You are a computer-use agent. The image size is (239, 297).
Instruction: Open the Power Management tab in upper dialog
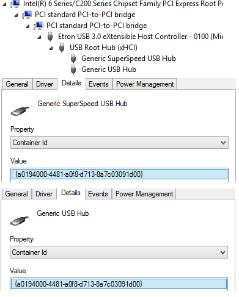[145, 84]
